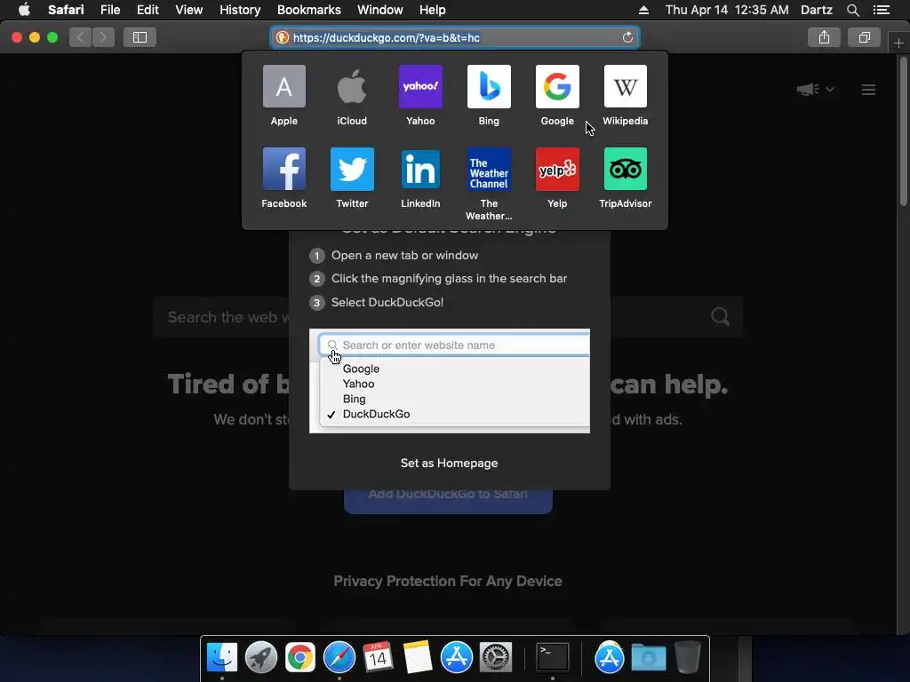Viewport: 910px width, 682px height.
Task: Click the DuckDuckGo icon in address bar
Action: [x=282, y=37]
